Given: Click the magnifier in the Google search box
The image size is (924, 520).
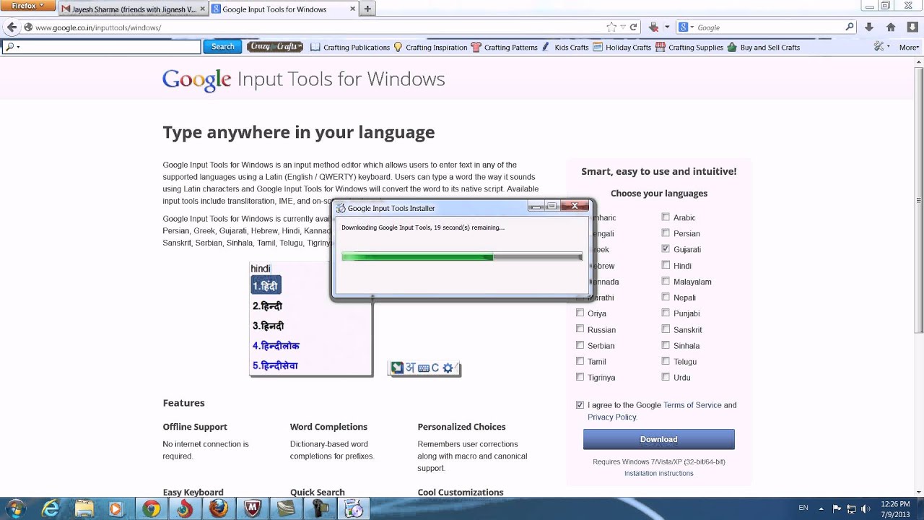Looking at the screenshot, I should point(850,27).
